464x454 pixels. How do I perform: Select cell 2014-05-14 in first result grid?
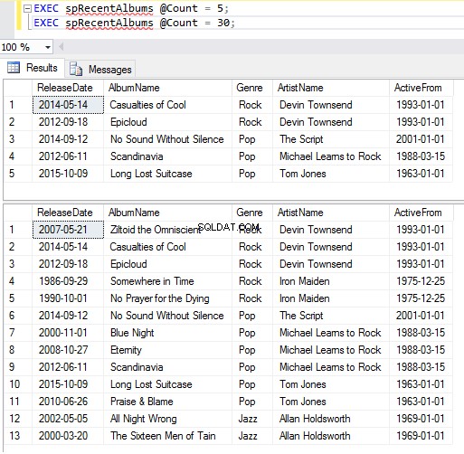[68, 105]
